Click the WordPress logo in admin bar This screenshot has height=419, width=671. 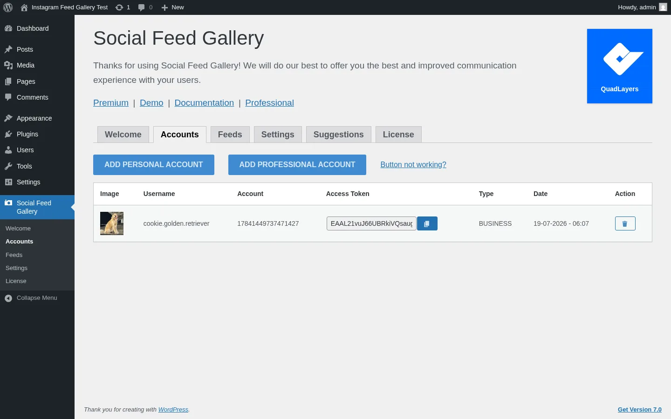click(8, 7)
